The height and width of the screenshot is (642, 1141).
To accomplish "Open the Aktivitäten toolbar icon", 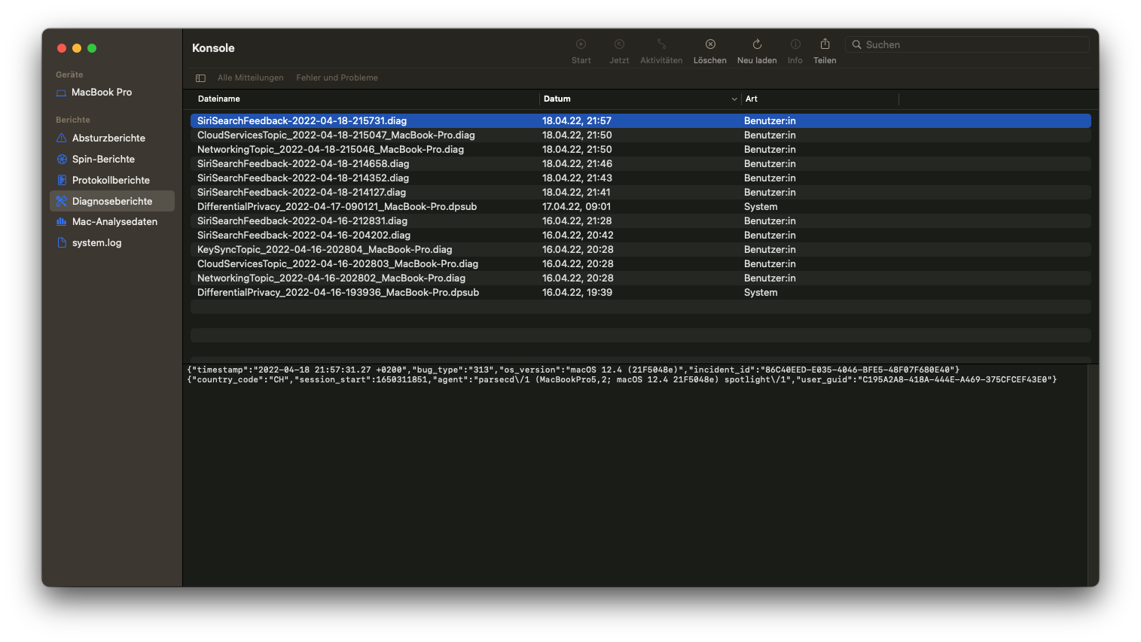I will [661, 44].
